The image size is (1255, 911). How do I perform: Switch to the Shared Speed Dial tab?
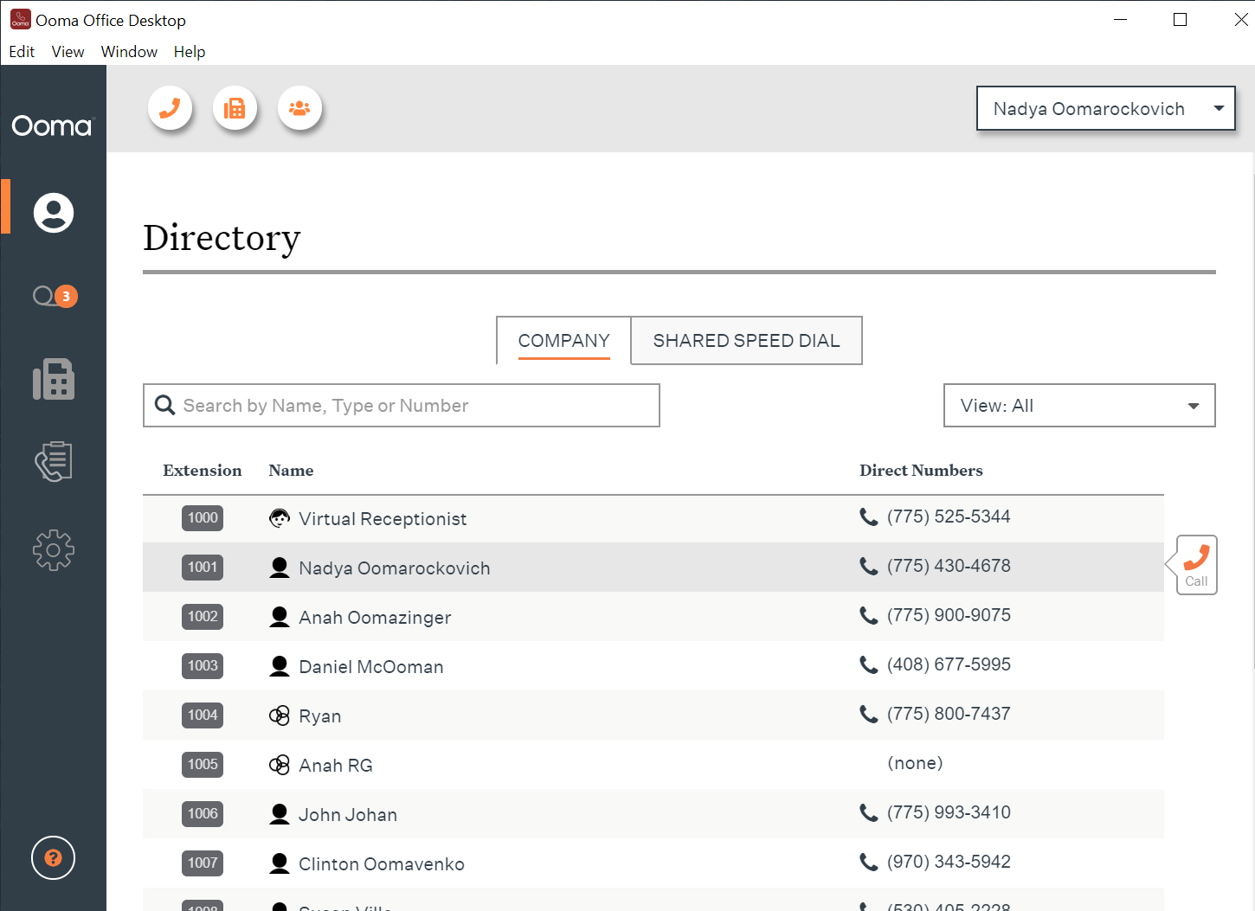746,341
